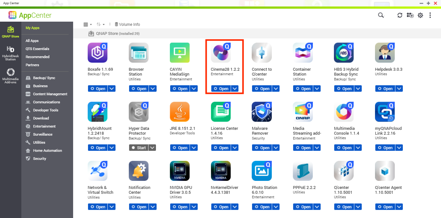Click the Volume Info link
This screenshot has height=218, width=441.
[127, 25]
